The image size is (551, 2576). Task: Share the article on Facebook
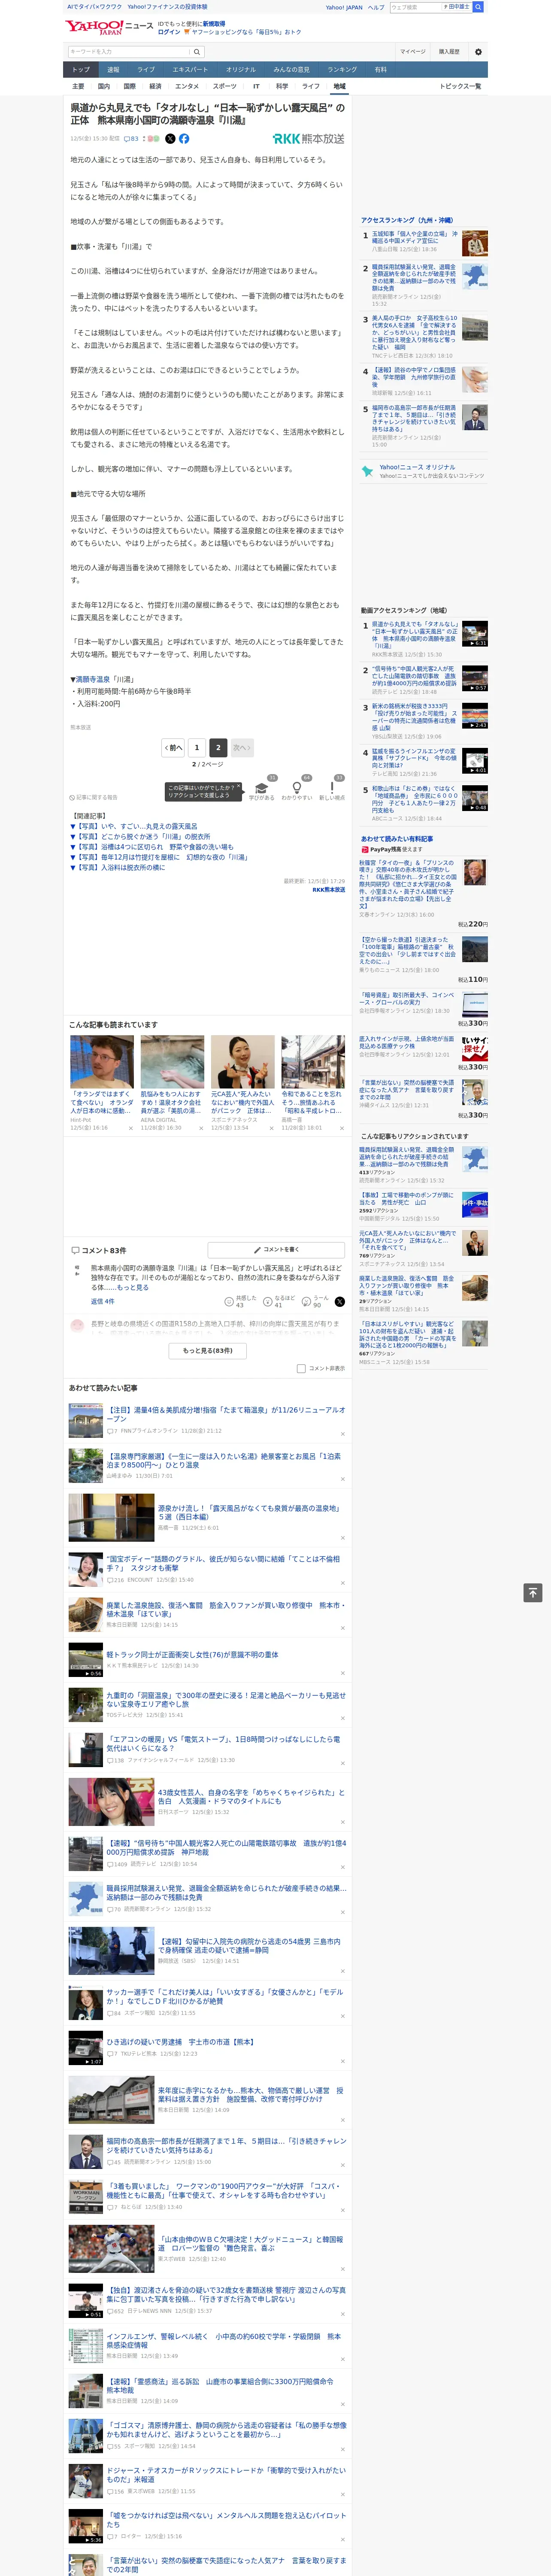pos(184,139)
